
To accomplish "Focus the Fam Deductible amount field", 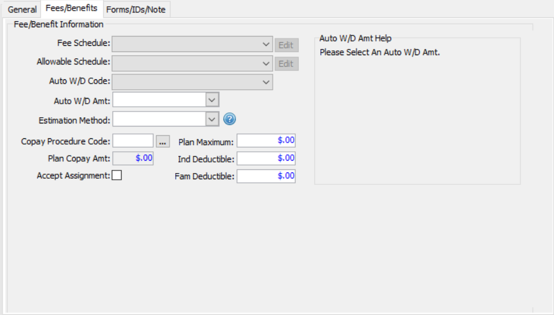I will tap(266, 176).
